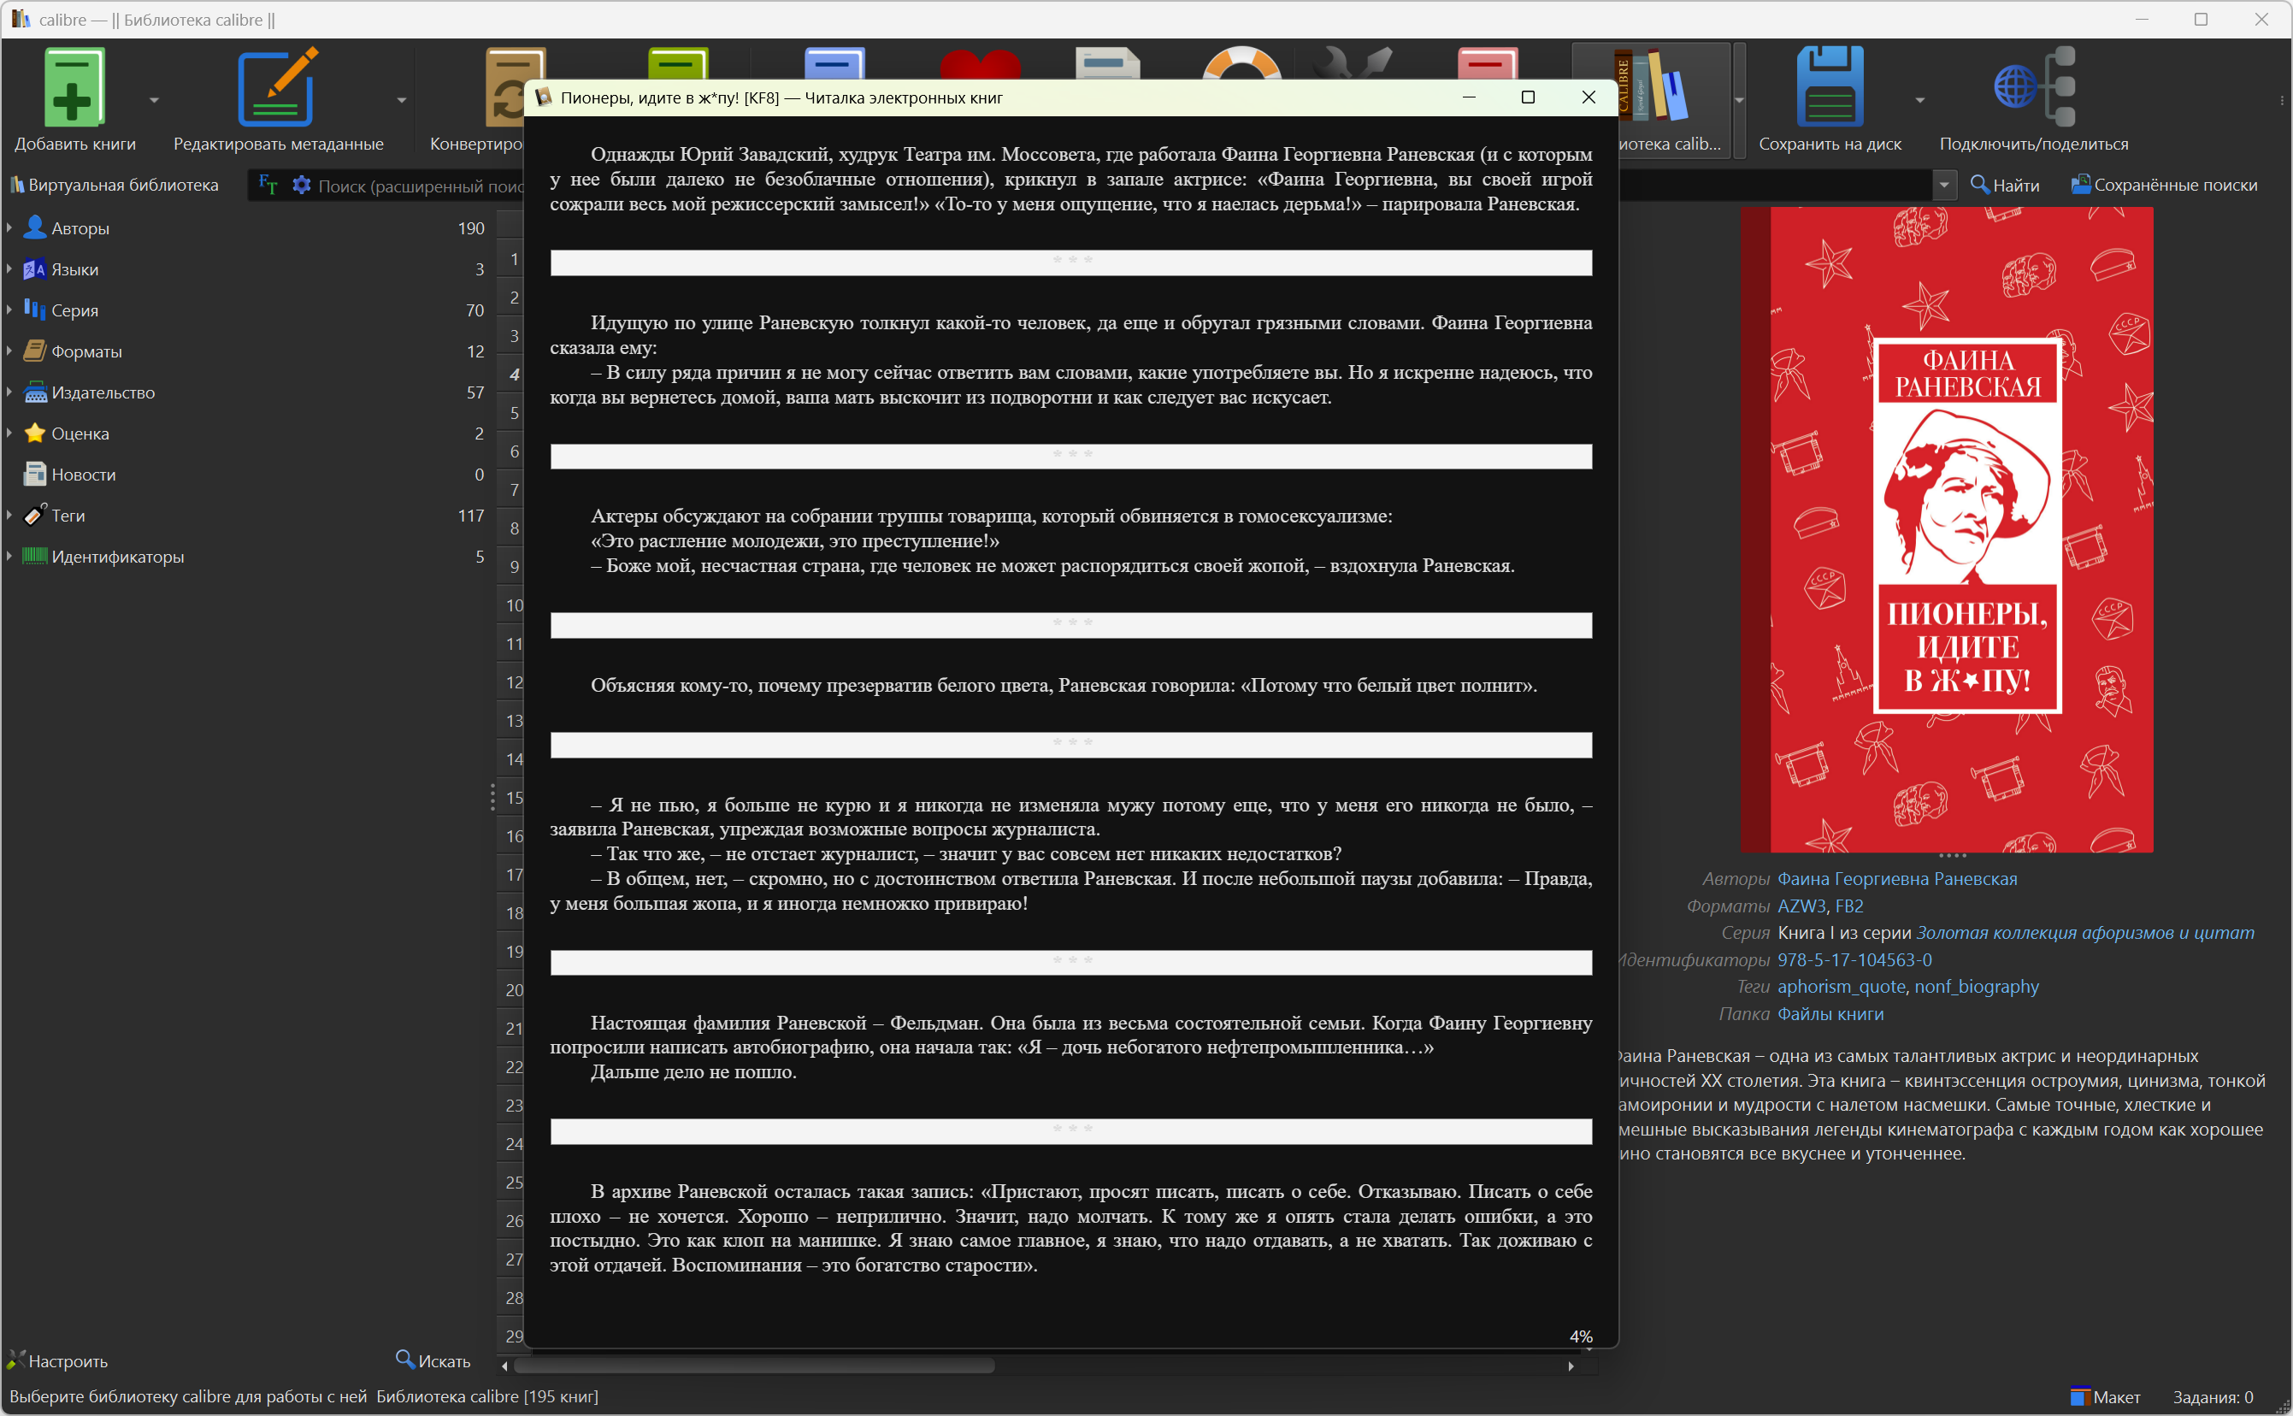Viewport: 2293px width, 1416px height.
Task: Click the tag browser splitter handle
Action: [x=492, y=797]
